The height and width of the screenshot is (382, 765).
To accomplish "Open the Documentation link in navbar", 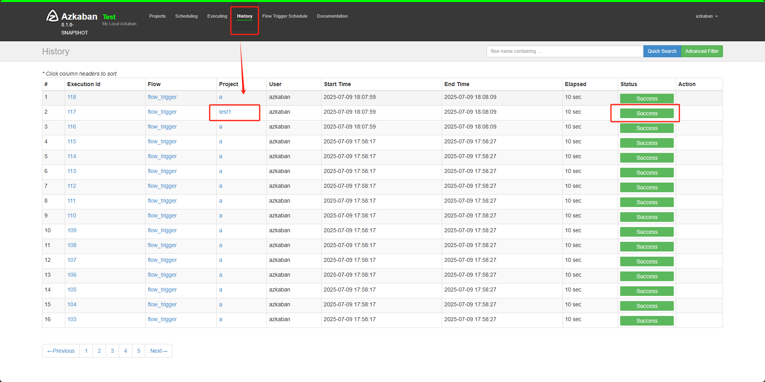I will click(x=332, y=16).
